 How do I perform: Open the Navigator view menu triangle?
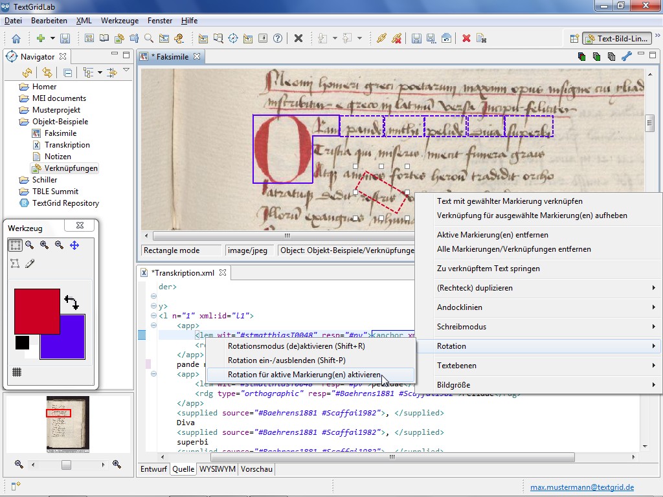[126, 71]
